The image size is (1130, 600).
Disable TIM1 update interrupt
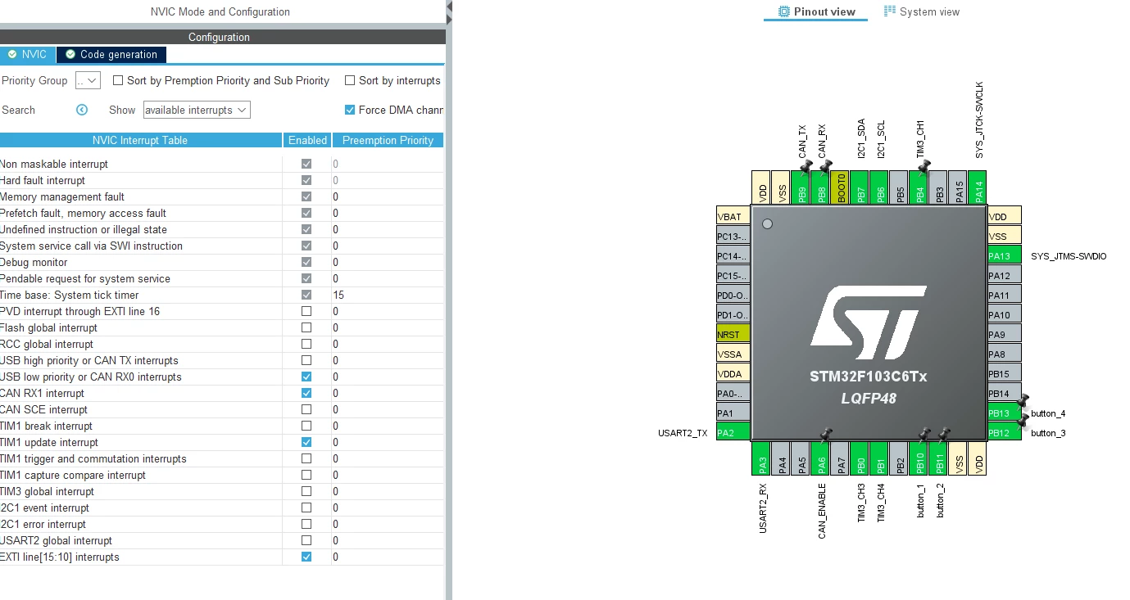[x=306, y=442]
